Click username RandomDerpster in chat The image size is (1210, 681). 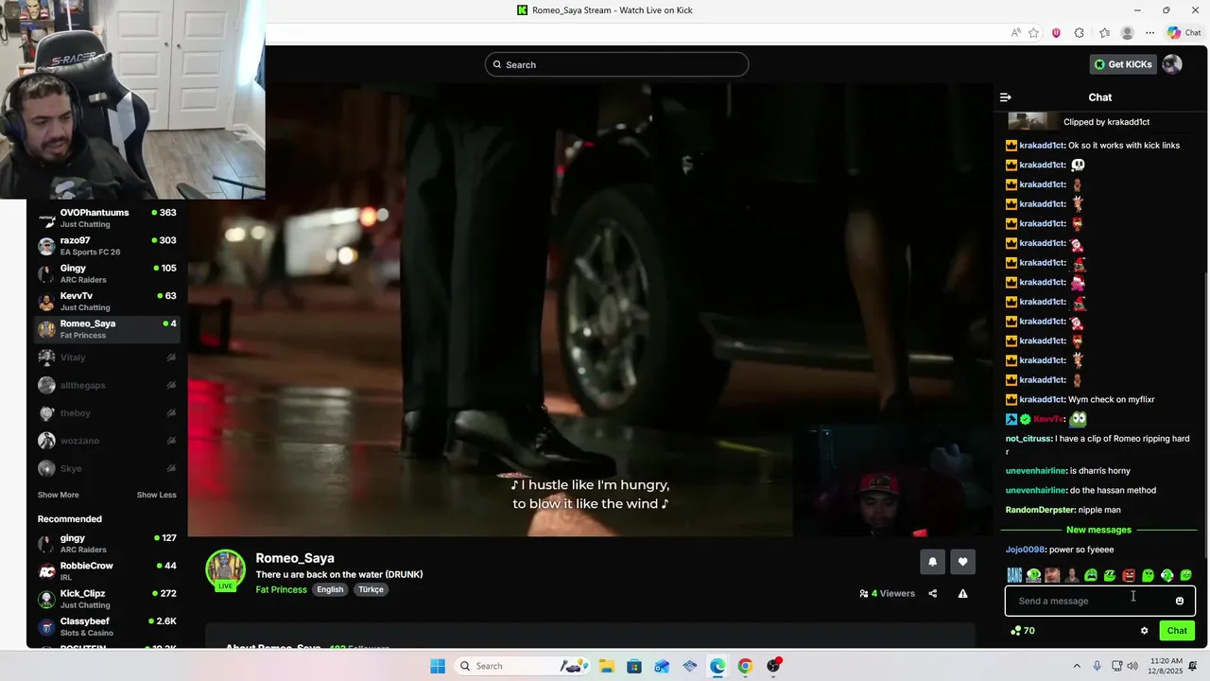1040,510
